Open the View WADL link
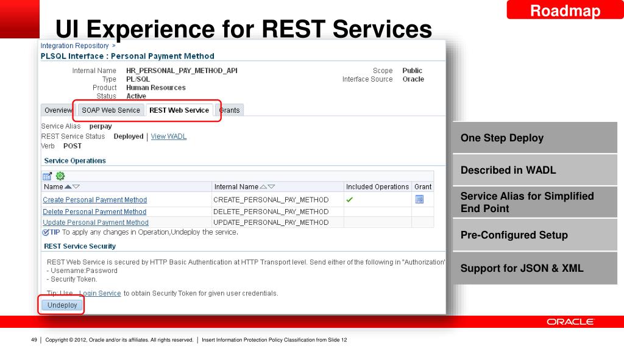Image resolution: width=624 pixels, height=351 pixels. [x=169, y=136]
